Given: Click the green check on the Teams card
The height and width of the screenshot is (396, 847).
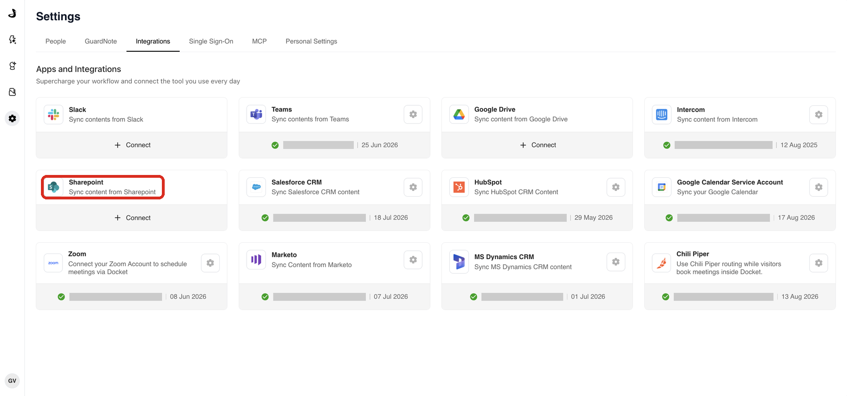Looking at the screenshot, I should pyautogui.click(x=275, y=145).
